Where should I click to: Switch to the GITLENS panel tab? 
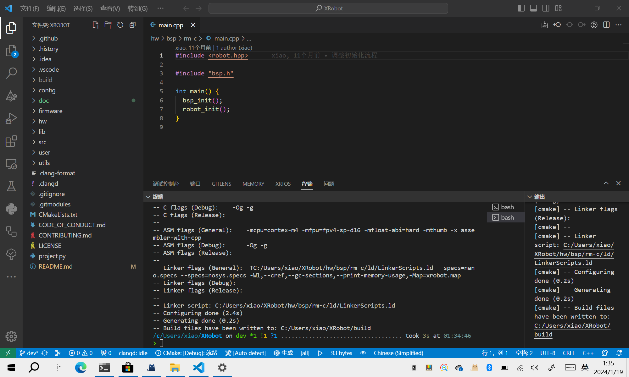[x=221, y=184]
